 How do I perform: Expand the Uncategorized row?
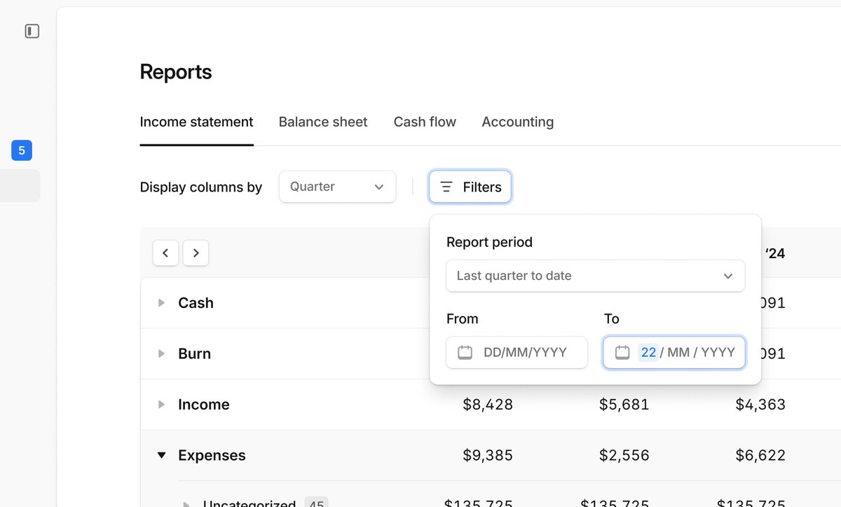pyautogui.click(x=186, y=504)
